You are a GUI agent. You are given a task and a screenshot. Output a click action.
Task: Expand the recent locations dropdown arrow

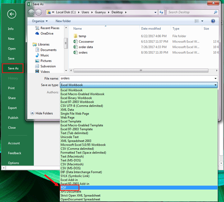pyautogui.click(x=44, y=12)
